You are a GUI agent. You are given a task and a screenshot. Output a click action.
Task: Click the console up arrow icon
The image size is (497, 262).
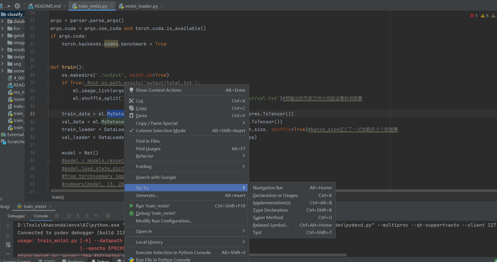[x=8, y=226]
